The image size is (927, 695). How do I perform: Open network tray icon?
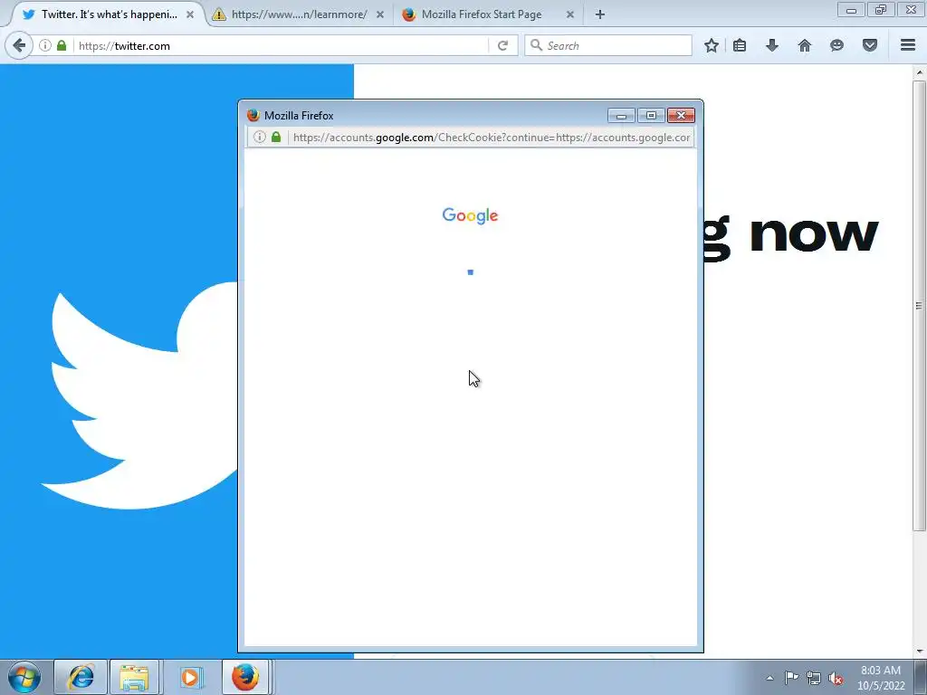coord(814,678)
